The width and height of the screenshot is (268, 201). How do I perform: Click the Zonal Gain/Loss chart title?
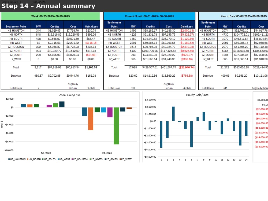[x=70, y=95]
